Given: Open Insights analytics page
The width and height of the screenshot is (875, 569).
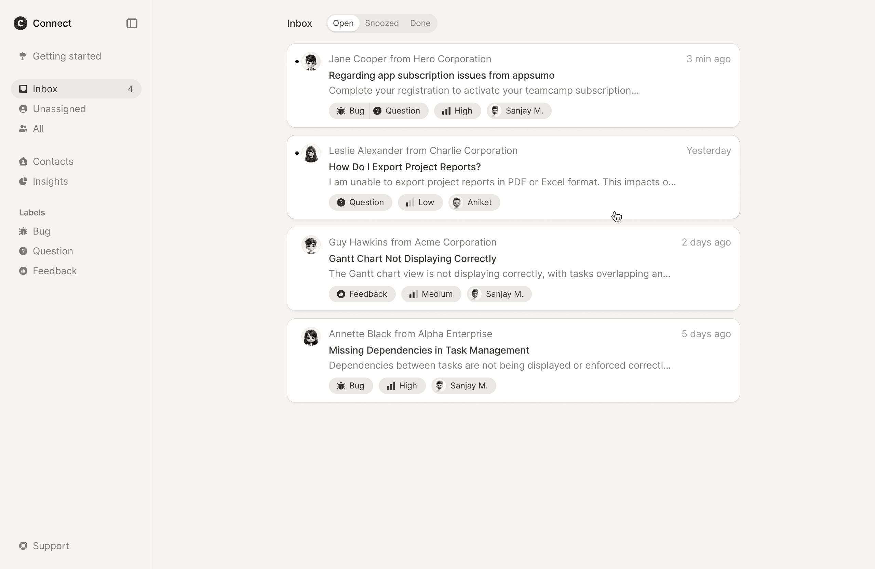Looking at the screenshot, I should click(x=50, y=181).
